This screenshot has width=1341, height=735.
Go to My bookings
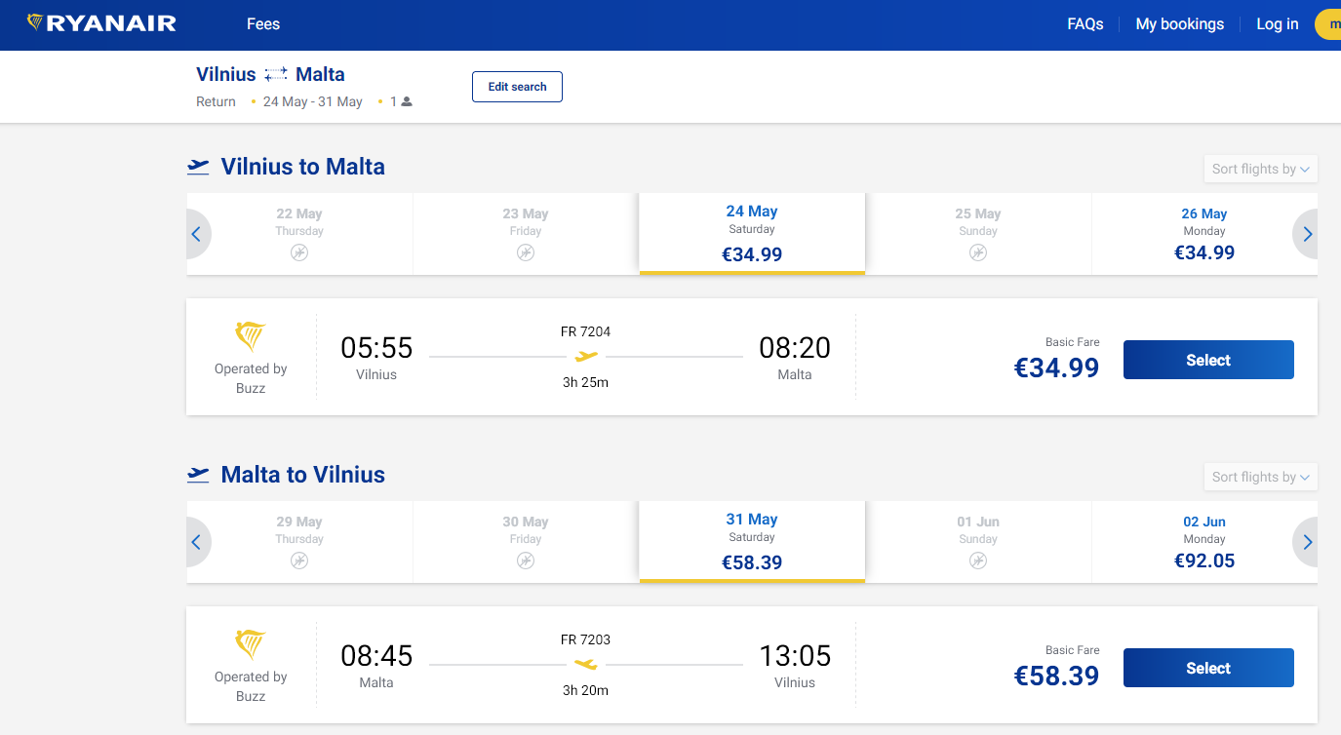[x=1179, y=24]
